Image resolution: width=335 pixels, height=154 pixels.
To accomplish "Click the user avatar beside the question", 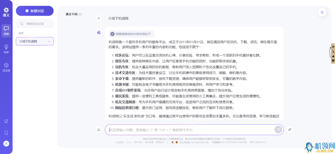I will click(x=99, y=19).
